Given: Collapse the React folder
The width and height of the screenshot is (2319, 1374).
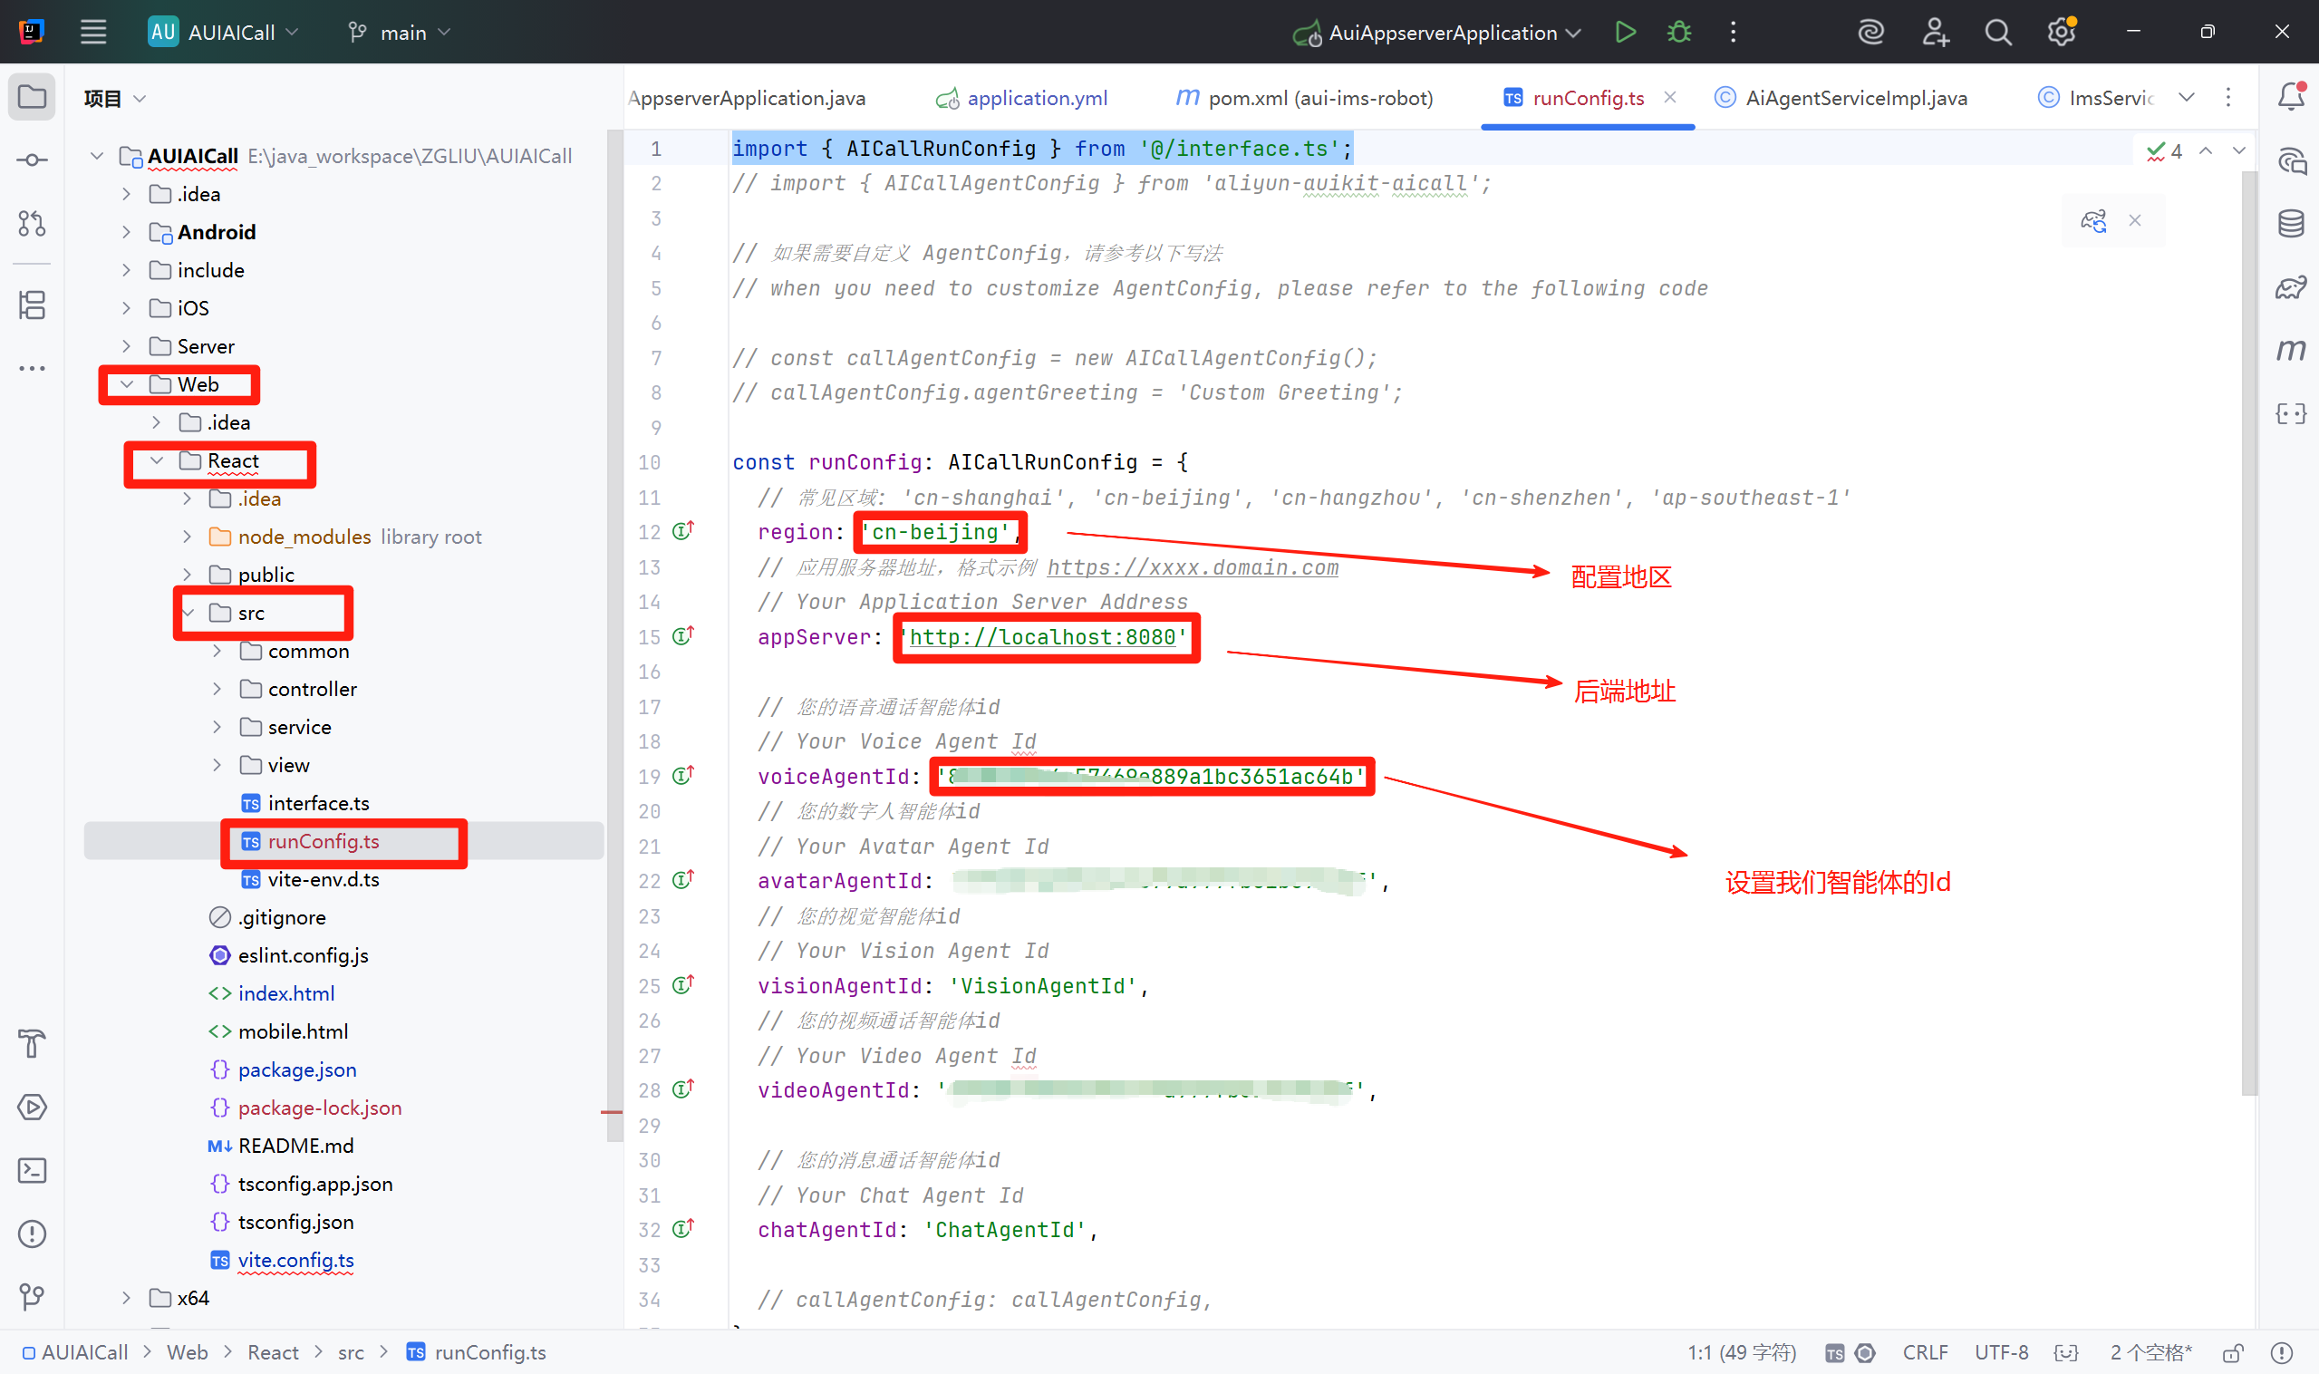Looking at the screenshot, I should point(157,460).
